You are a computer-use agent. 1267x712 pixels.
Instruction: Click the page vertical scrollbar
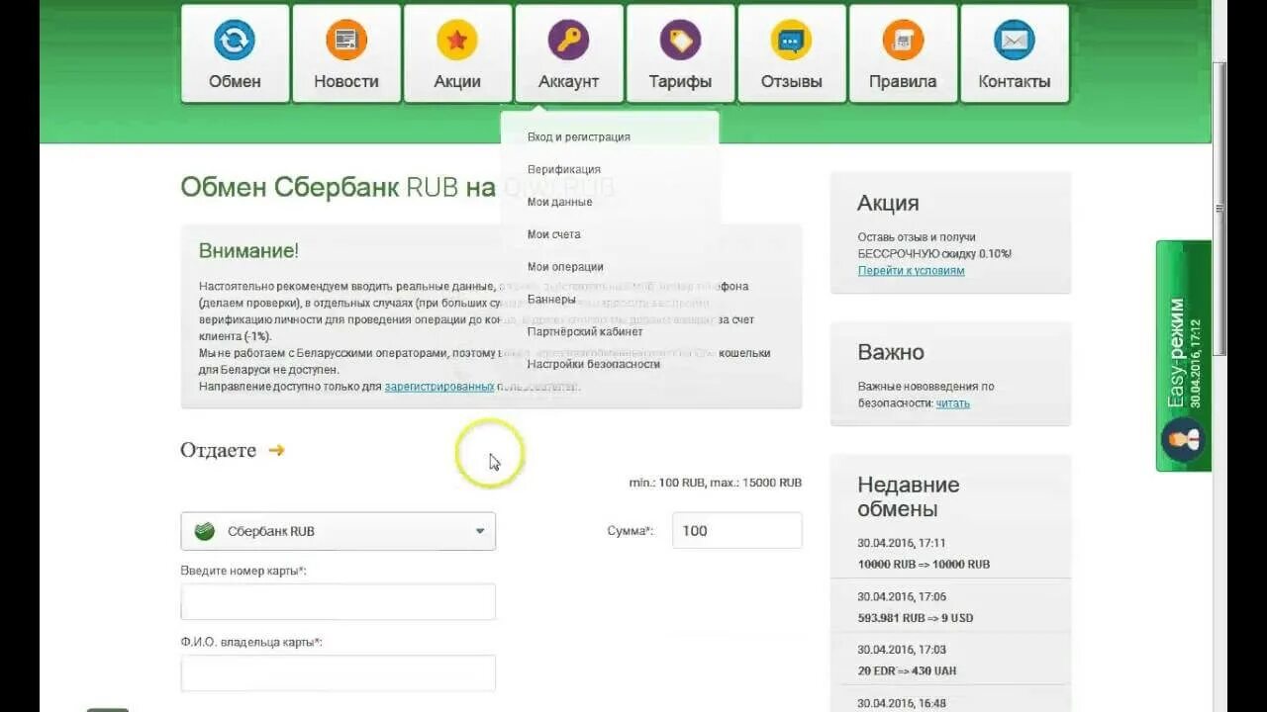click(1219, 208)
